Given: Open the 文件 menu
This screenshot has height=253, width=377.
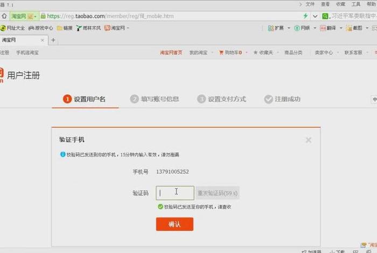Looking at the screenshot, I should pyautogui.click(x=310, y=4).
